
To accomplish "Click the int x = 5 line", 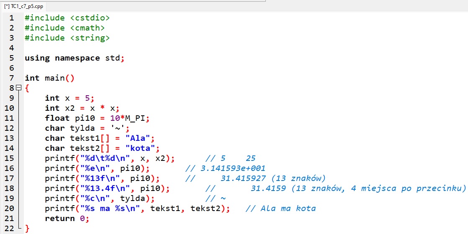I will point(70,98).
